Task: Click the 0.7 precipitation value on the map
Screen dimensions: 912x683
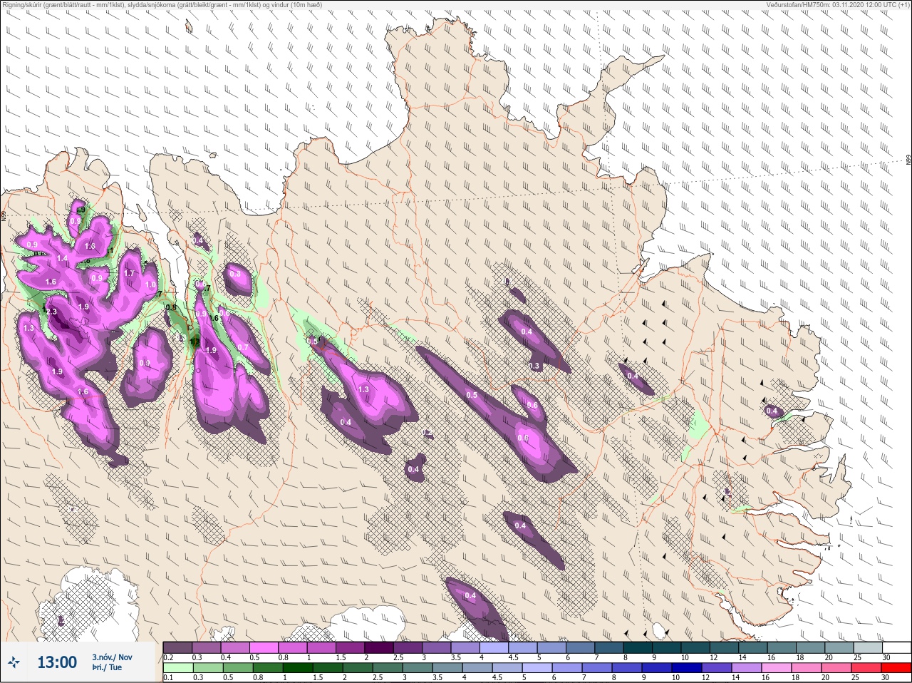Action: (243, 347)
